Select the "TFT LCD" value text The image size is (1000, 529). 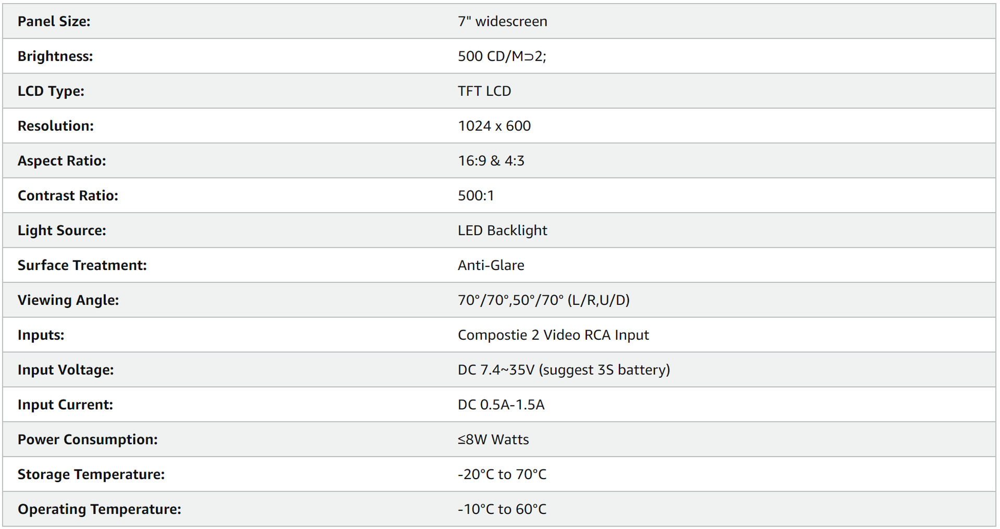pos(484,91)
